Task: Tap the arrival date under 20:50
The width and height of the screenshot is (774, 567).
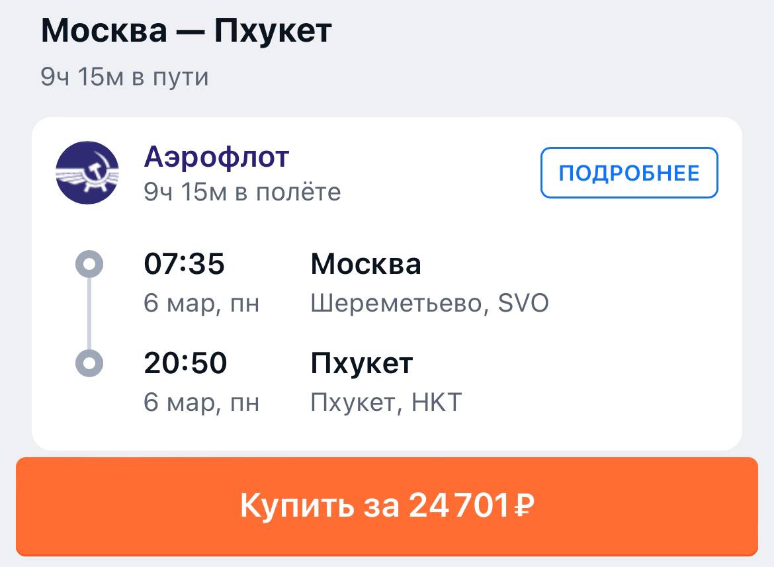Action: pos(201,402)
